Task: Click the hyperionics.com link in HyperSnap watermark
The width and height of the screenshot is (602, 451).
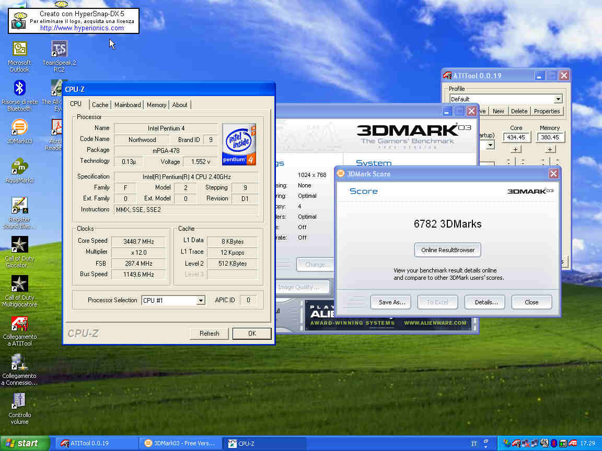Action: pyautogui.click(x=82, y=28)
